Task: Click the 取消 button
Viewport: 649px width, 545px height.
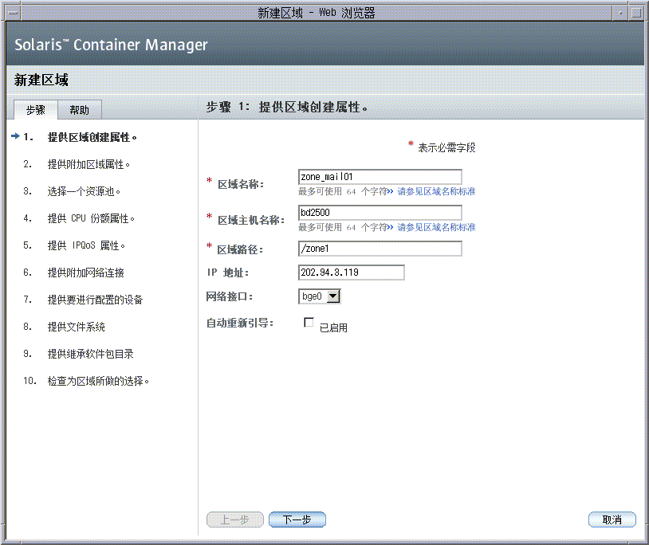Action: click(x=612, y=520)
